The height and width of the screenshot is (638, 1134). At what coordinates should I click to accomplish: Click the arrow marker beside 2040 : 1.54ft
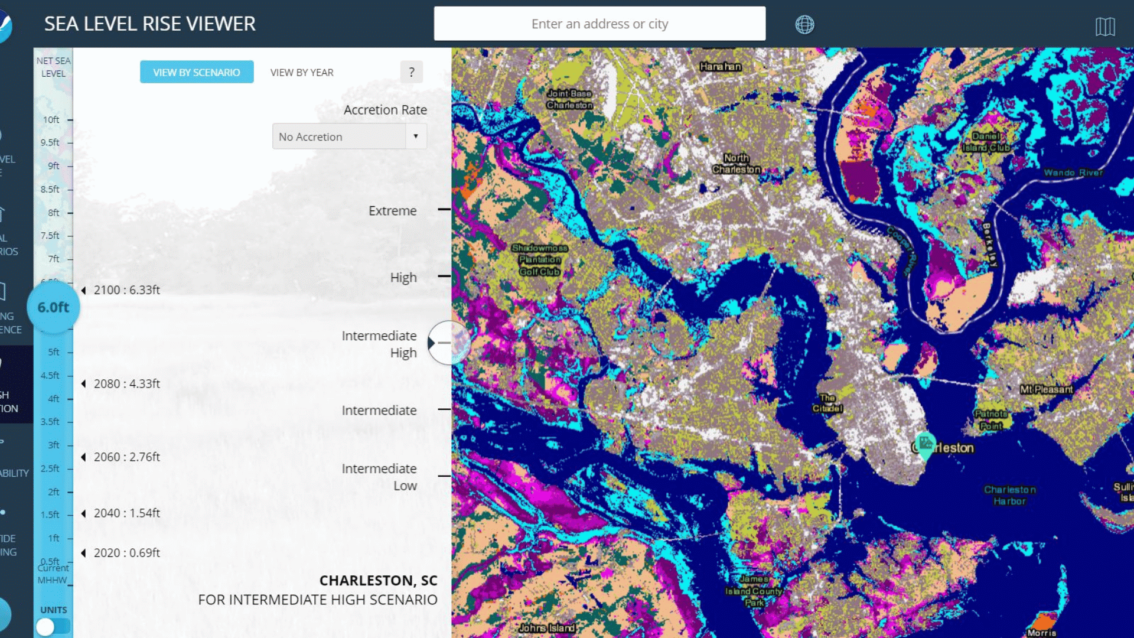(x=83, y=513)
